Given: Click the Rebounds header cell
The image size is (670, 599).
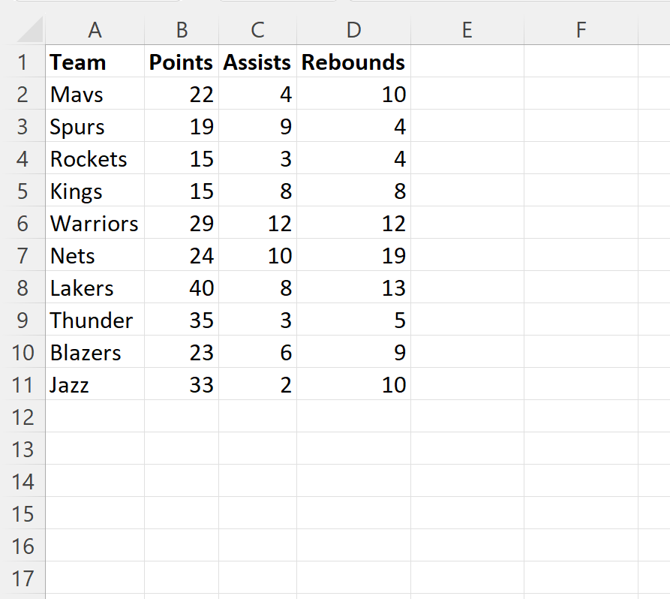Looking at the screenshot, I should pos(353,62).
